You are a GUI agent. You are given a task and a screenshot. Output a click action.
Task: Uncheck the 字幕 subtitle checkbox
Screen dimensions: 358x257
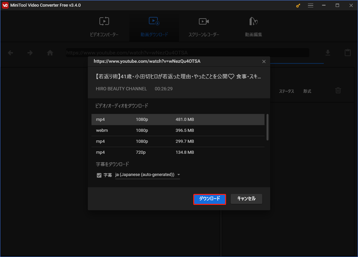99,175
